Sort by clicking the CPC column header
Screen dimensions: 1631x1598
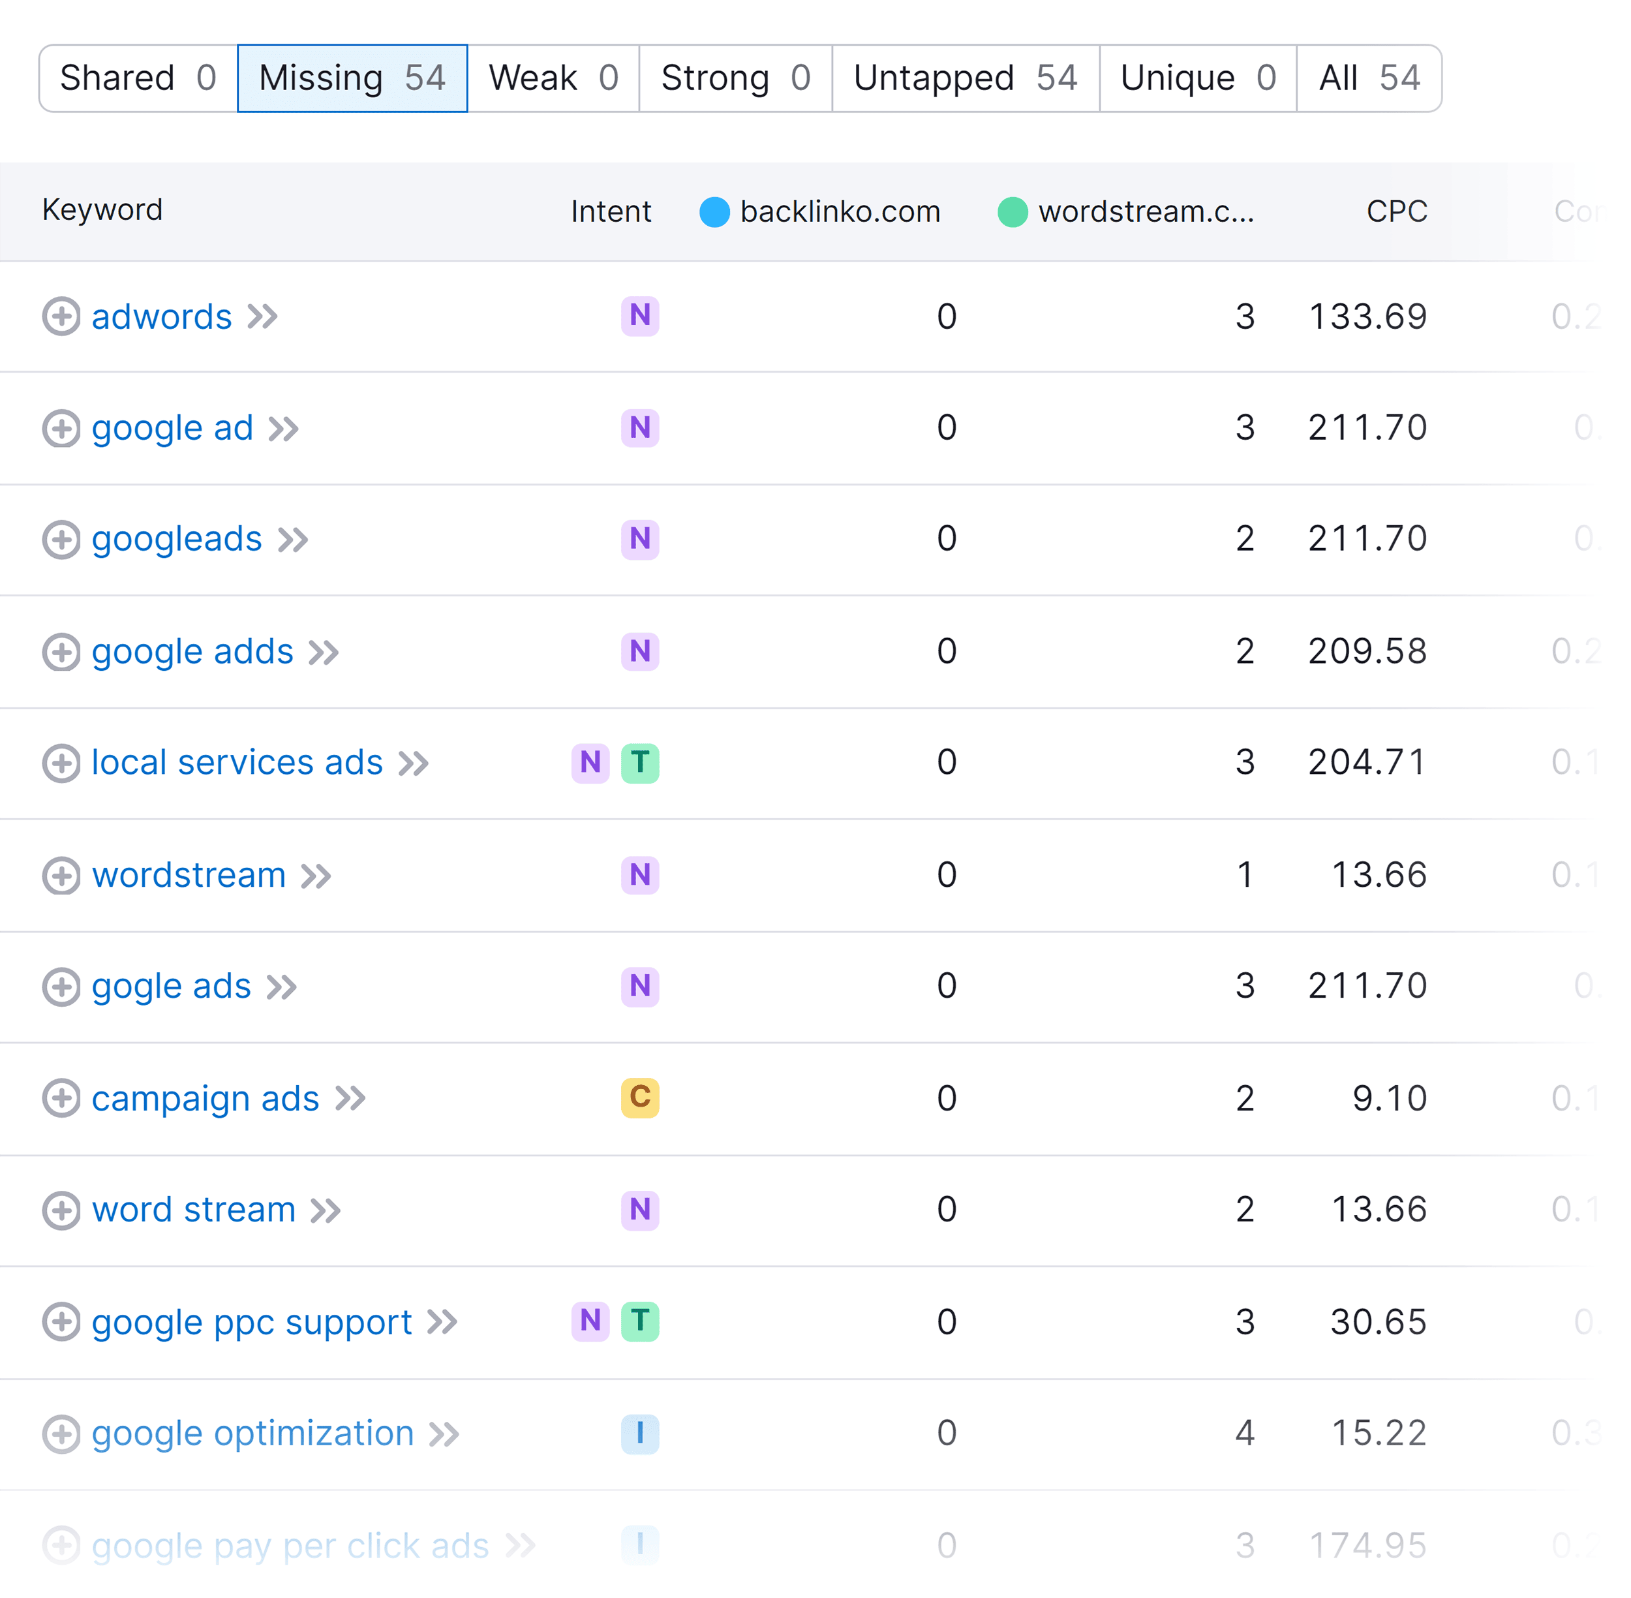pos(1394,211)
